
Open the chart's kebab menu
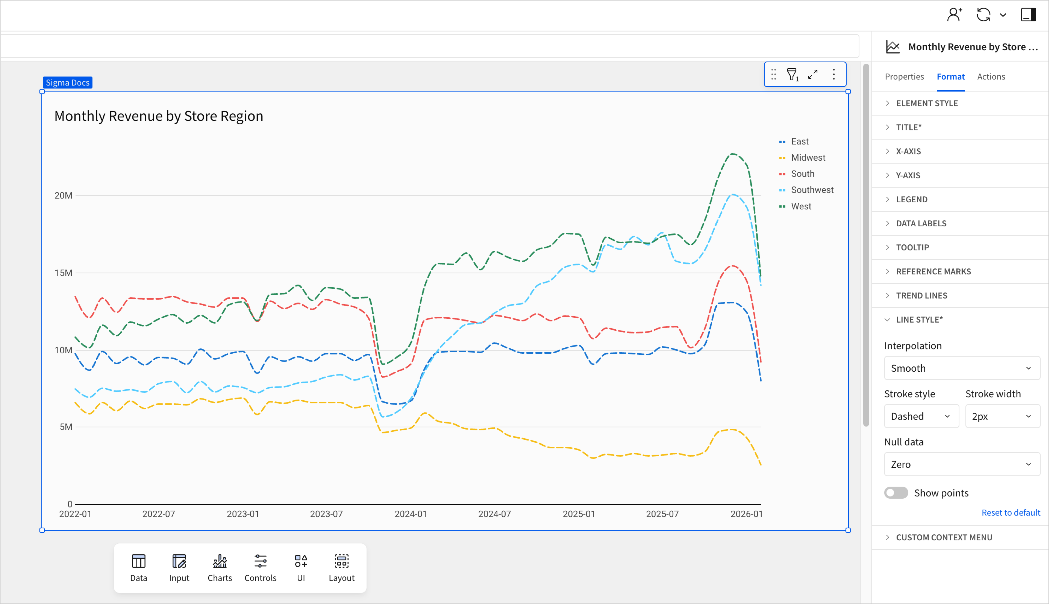(x=833, y=74)
